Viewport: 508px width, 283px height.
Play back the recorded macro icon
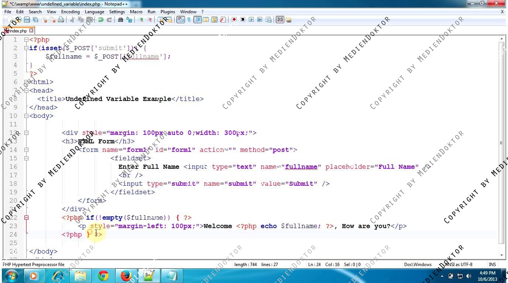point(251,20)
